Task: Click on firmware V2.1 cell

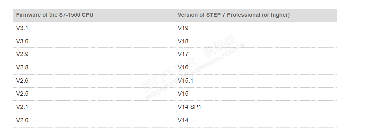Action: 22,107
